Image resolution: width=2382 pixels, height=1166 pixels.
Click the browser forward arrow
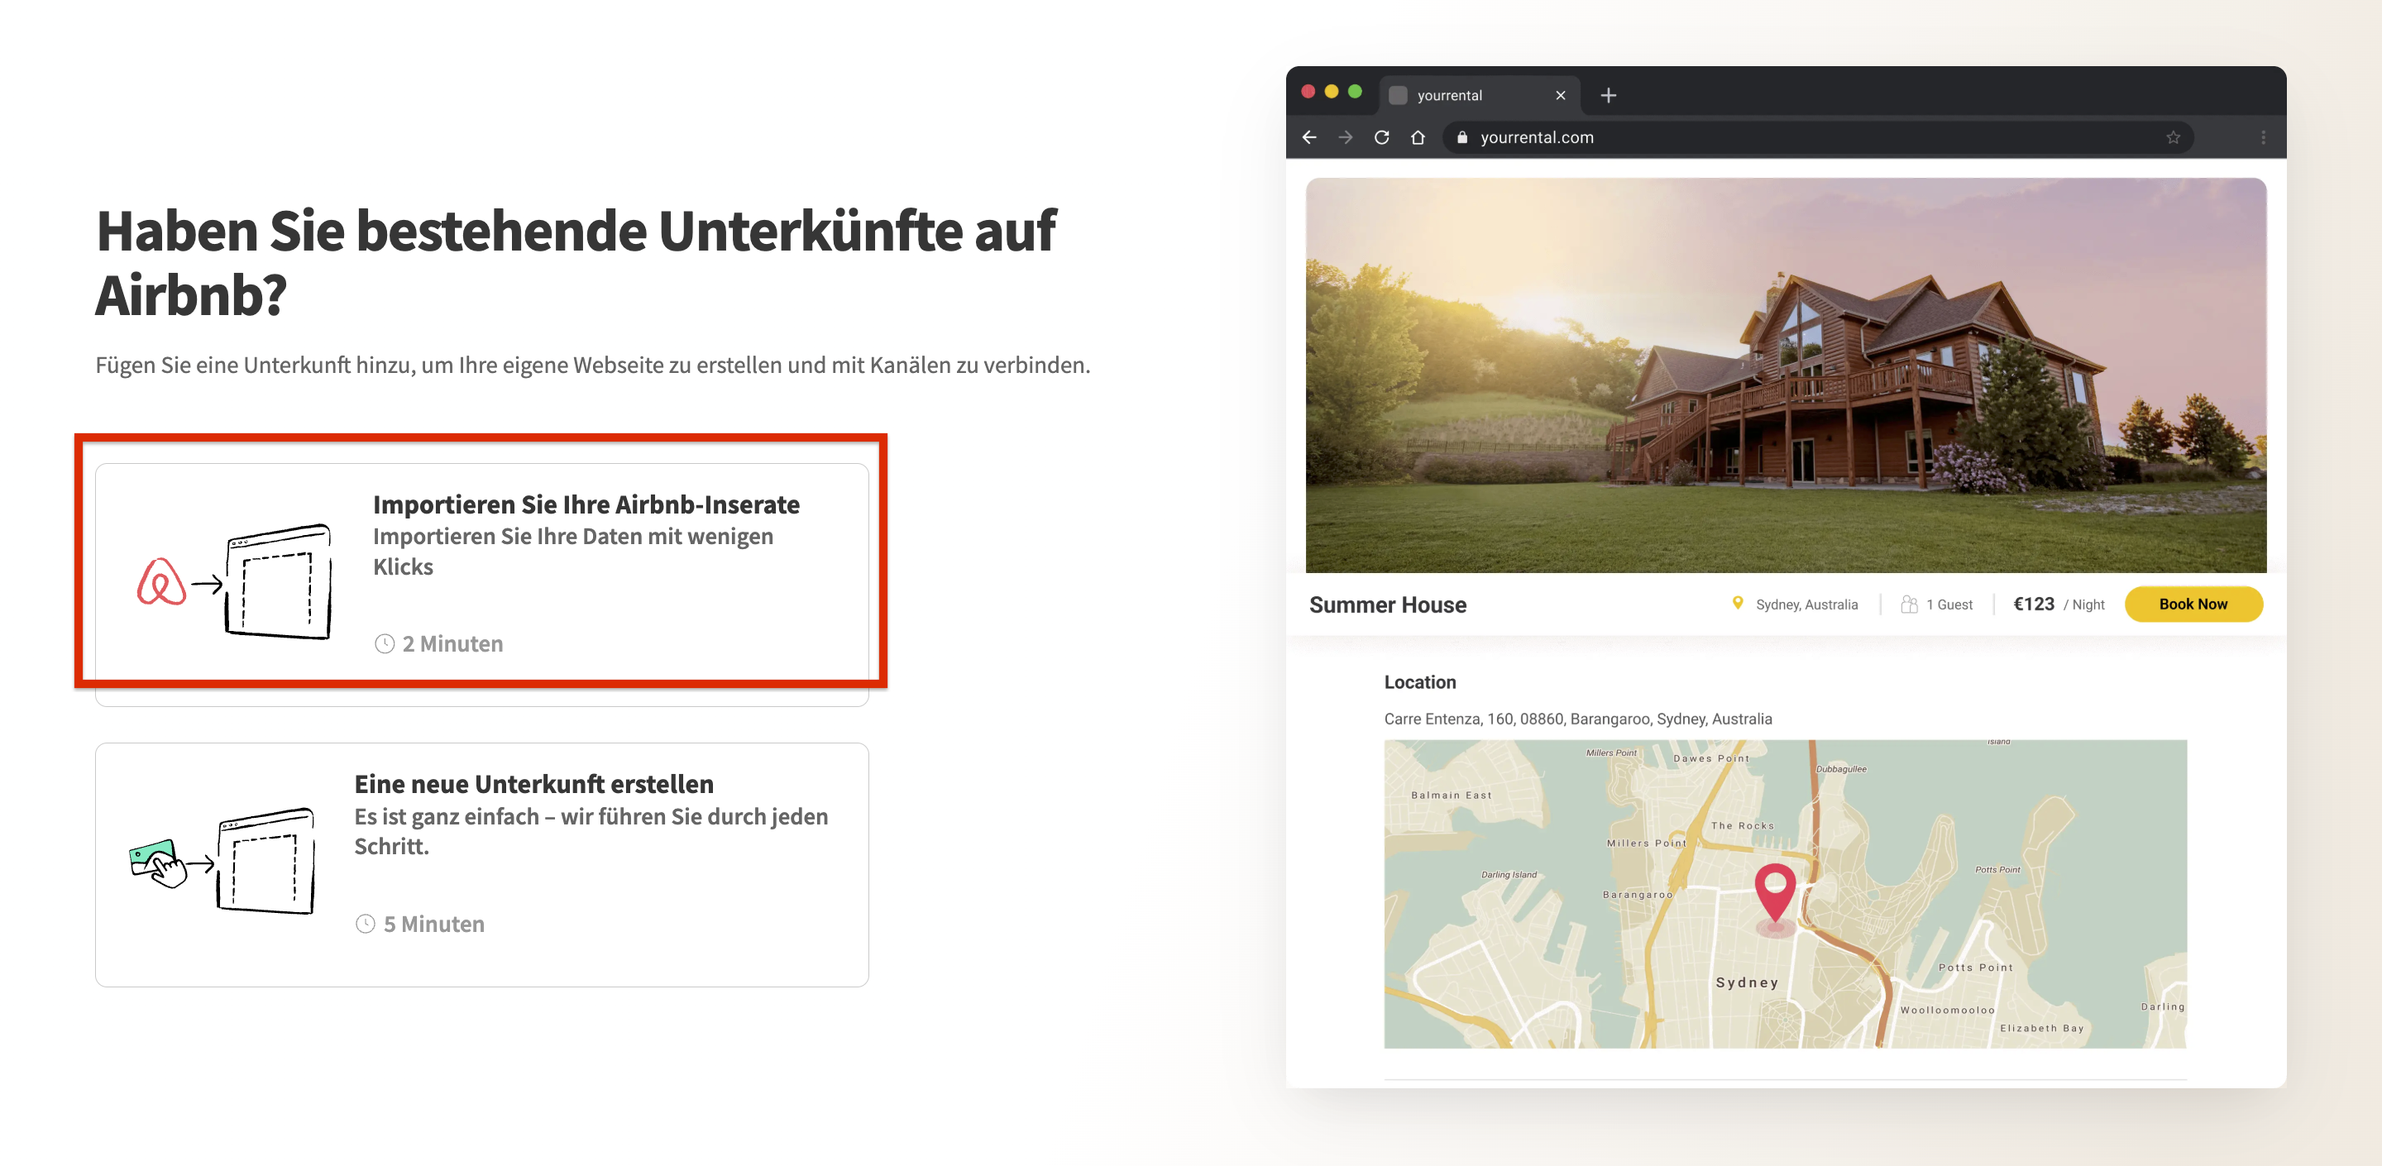tap(1346, 138)
